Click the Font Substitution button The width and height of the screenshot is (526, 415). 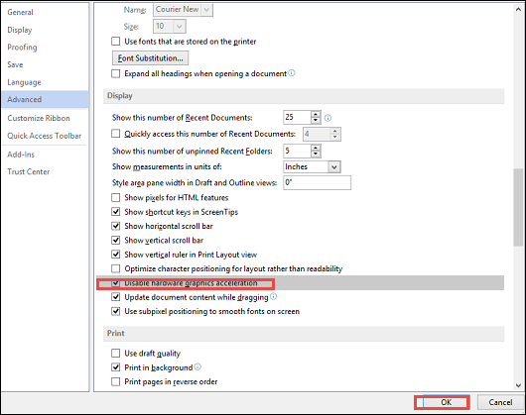pos(150,58)
